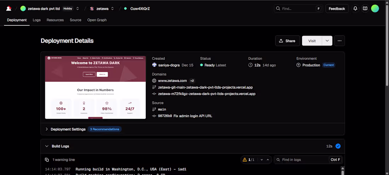Click the git branch icon beside main
Image resolution: width=389 pixels, height=175 pixels.
coord(154,109)
